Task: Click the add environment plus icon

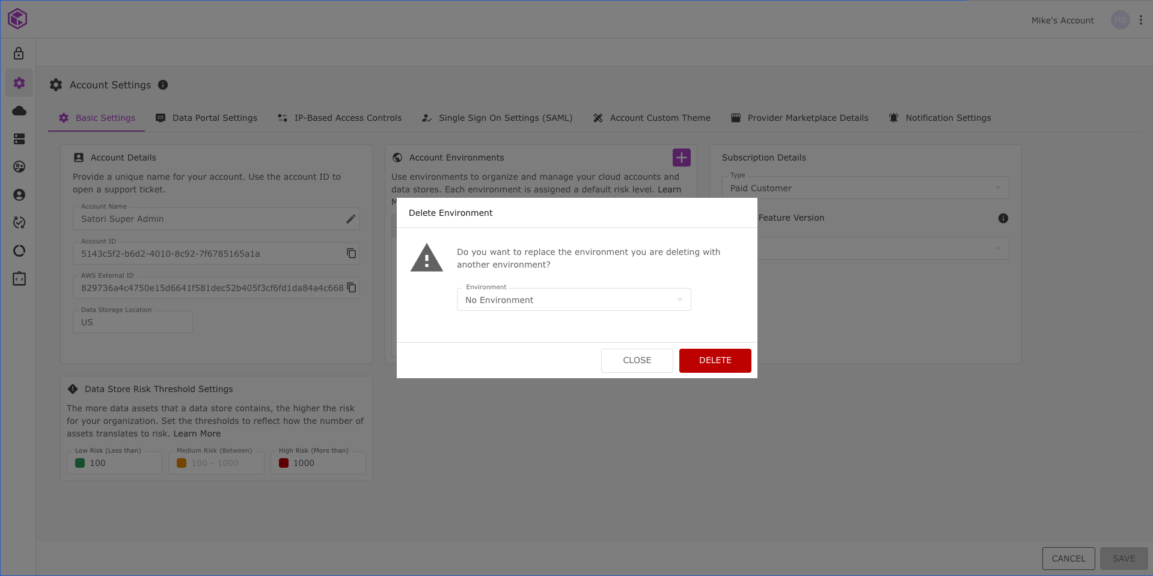Action: pyautogui.click(x=681, y=158)
